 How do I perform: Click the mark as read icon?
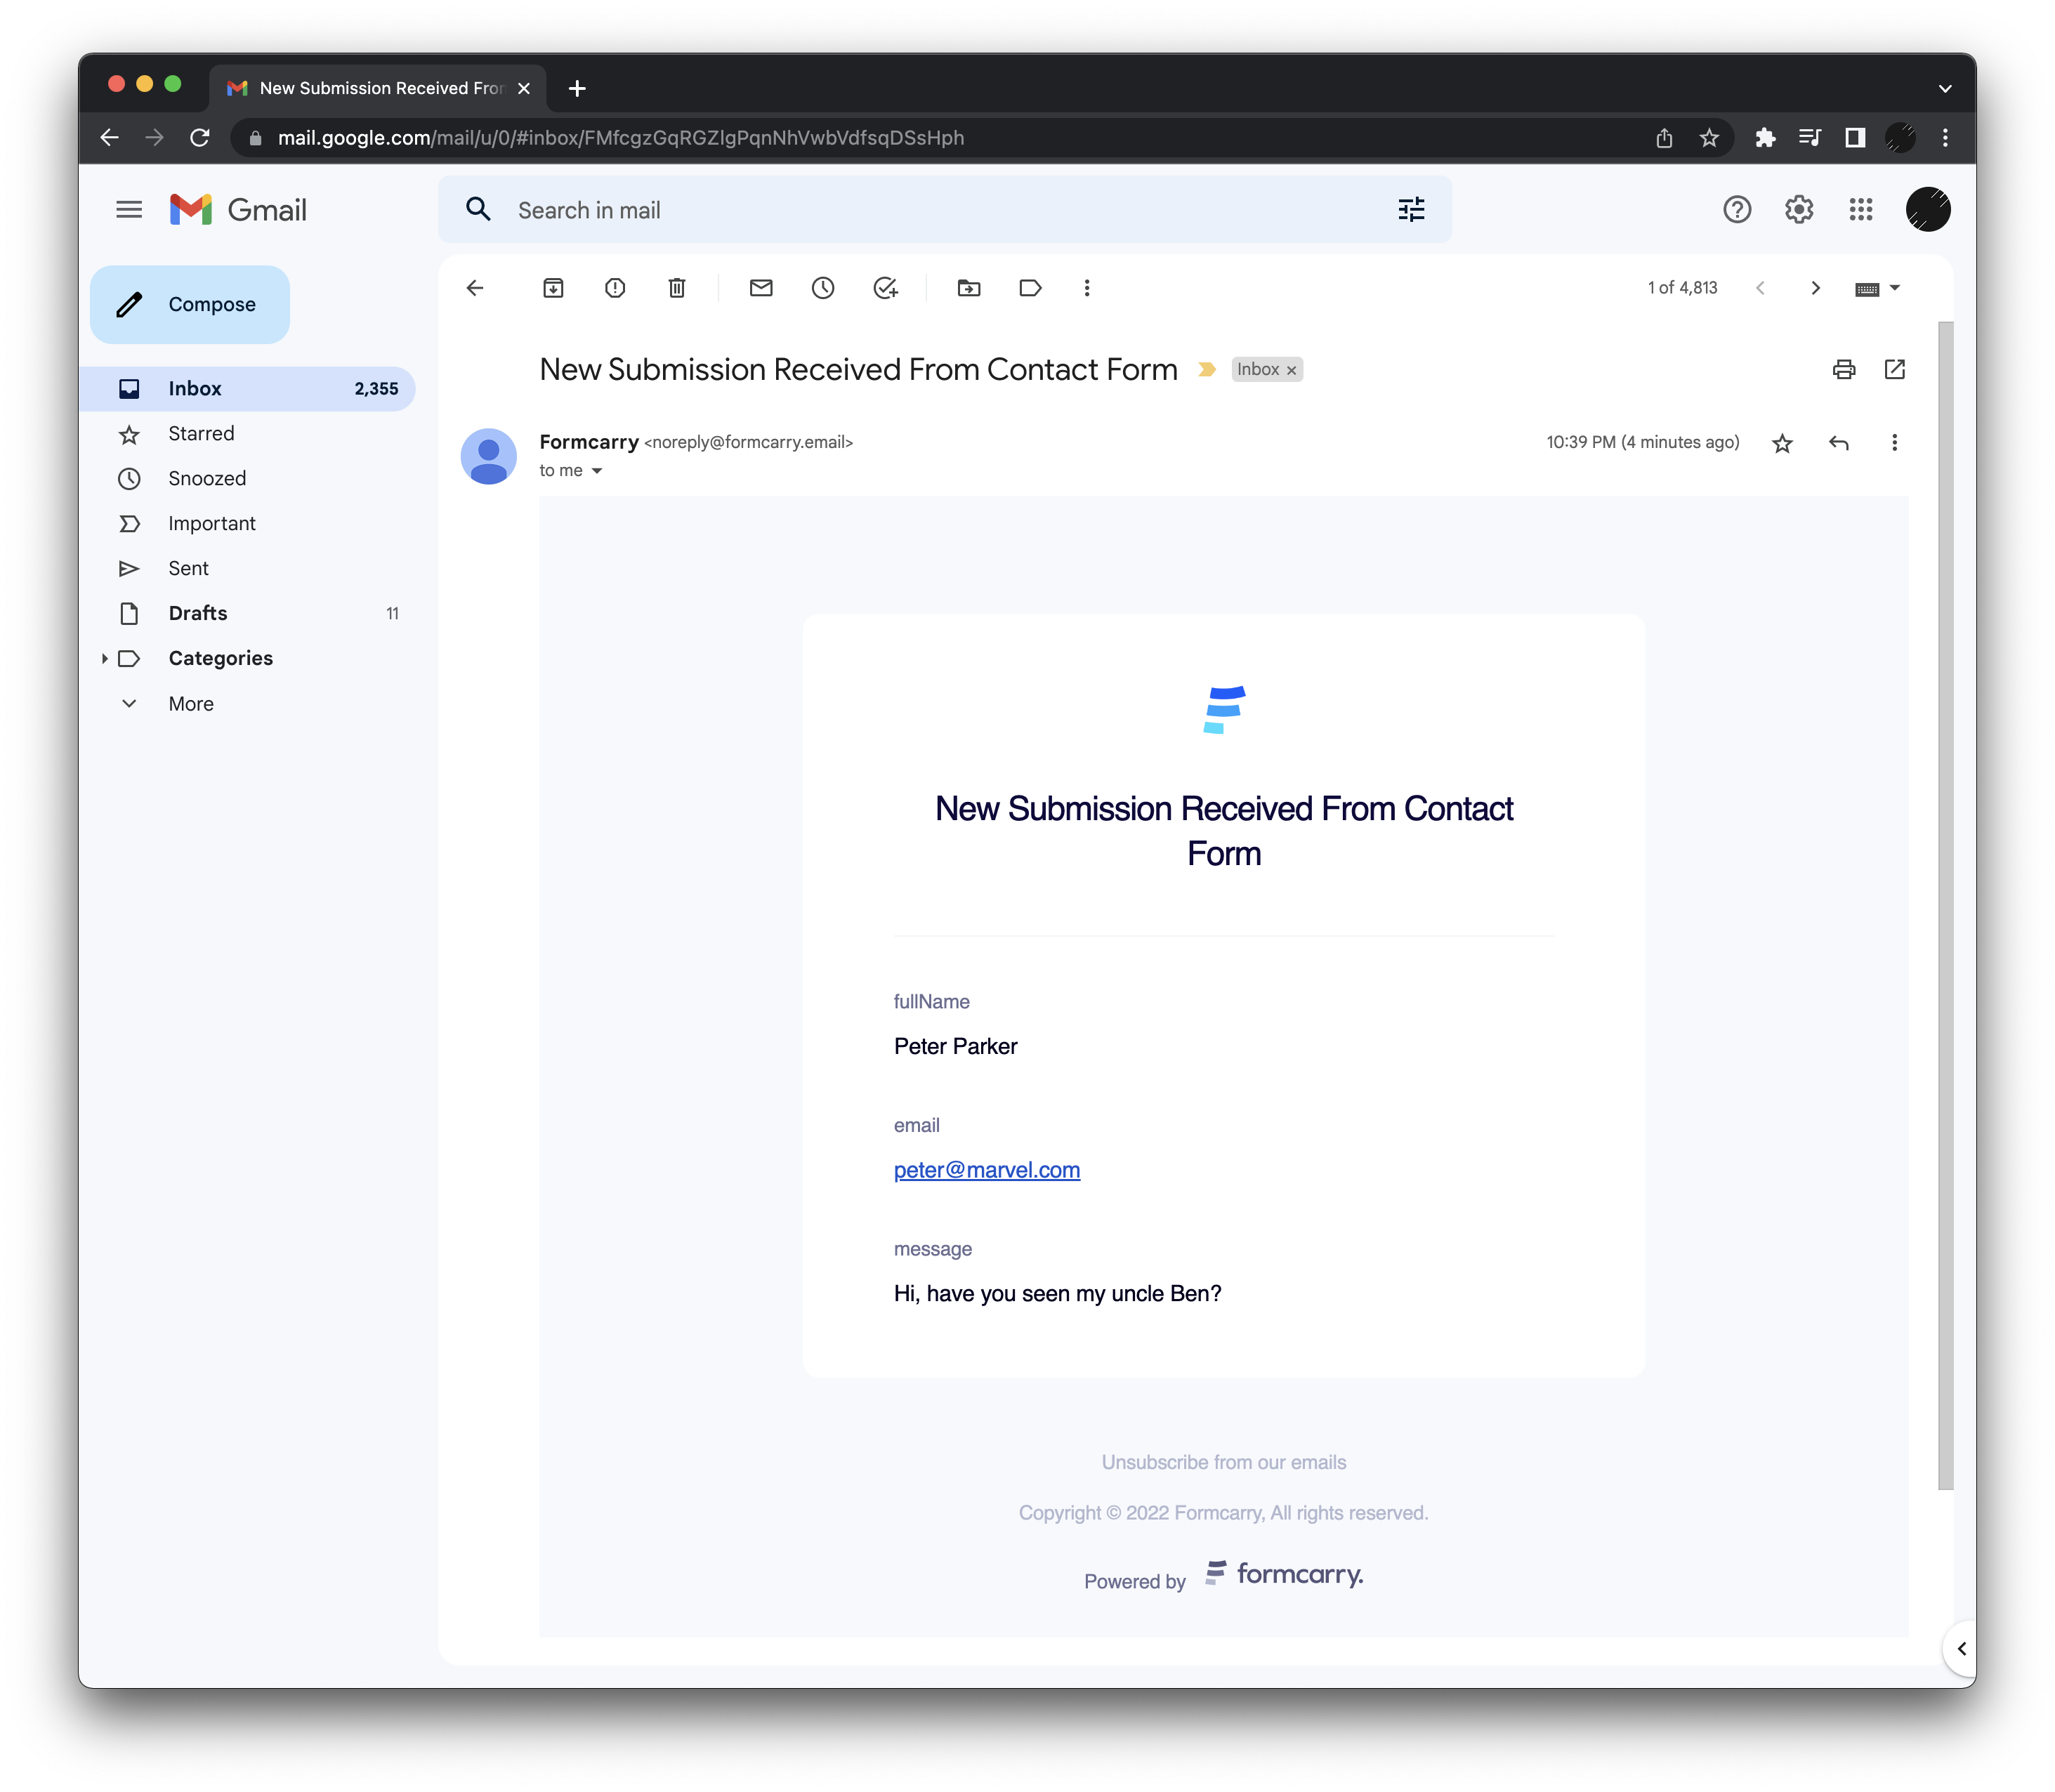click(760, 288)
